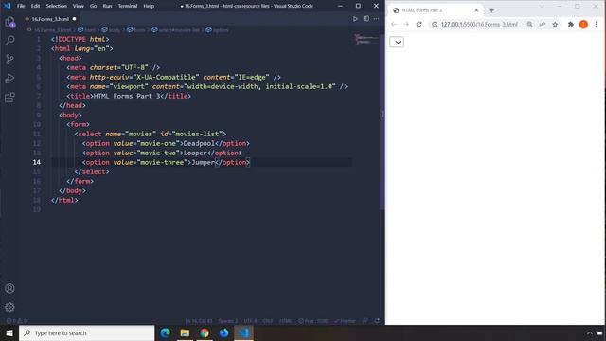606x341 pixels.
Task: Click the option breadcrumb item
Action: 217,29
